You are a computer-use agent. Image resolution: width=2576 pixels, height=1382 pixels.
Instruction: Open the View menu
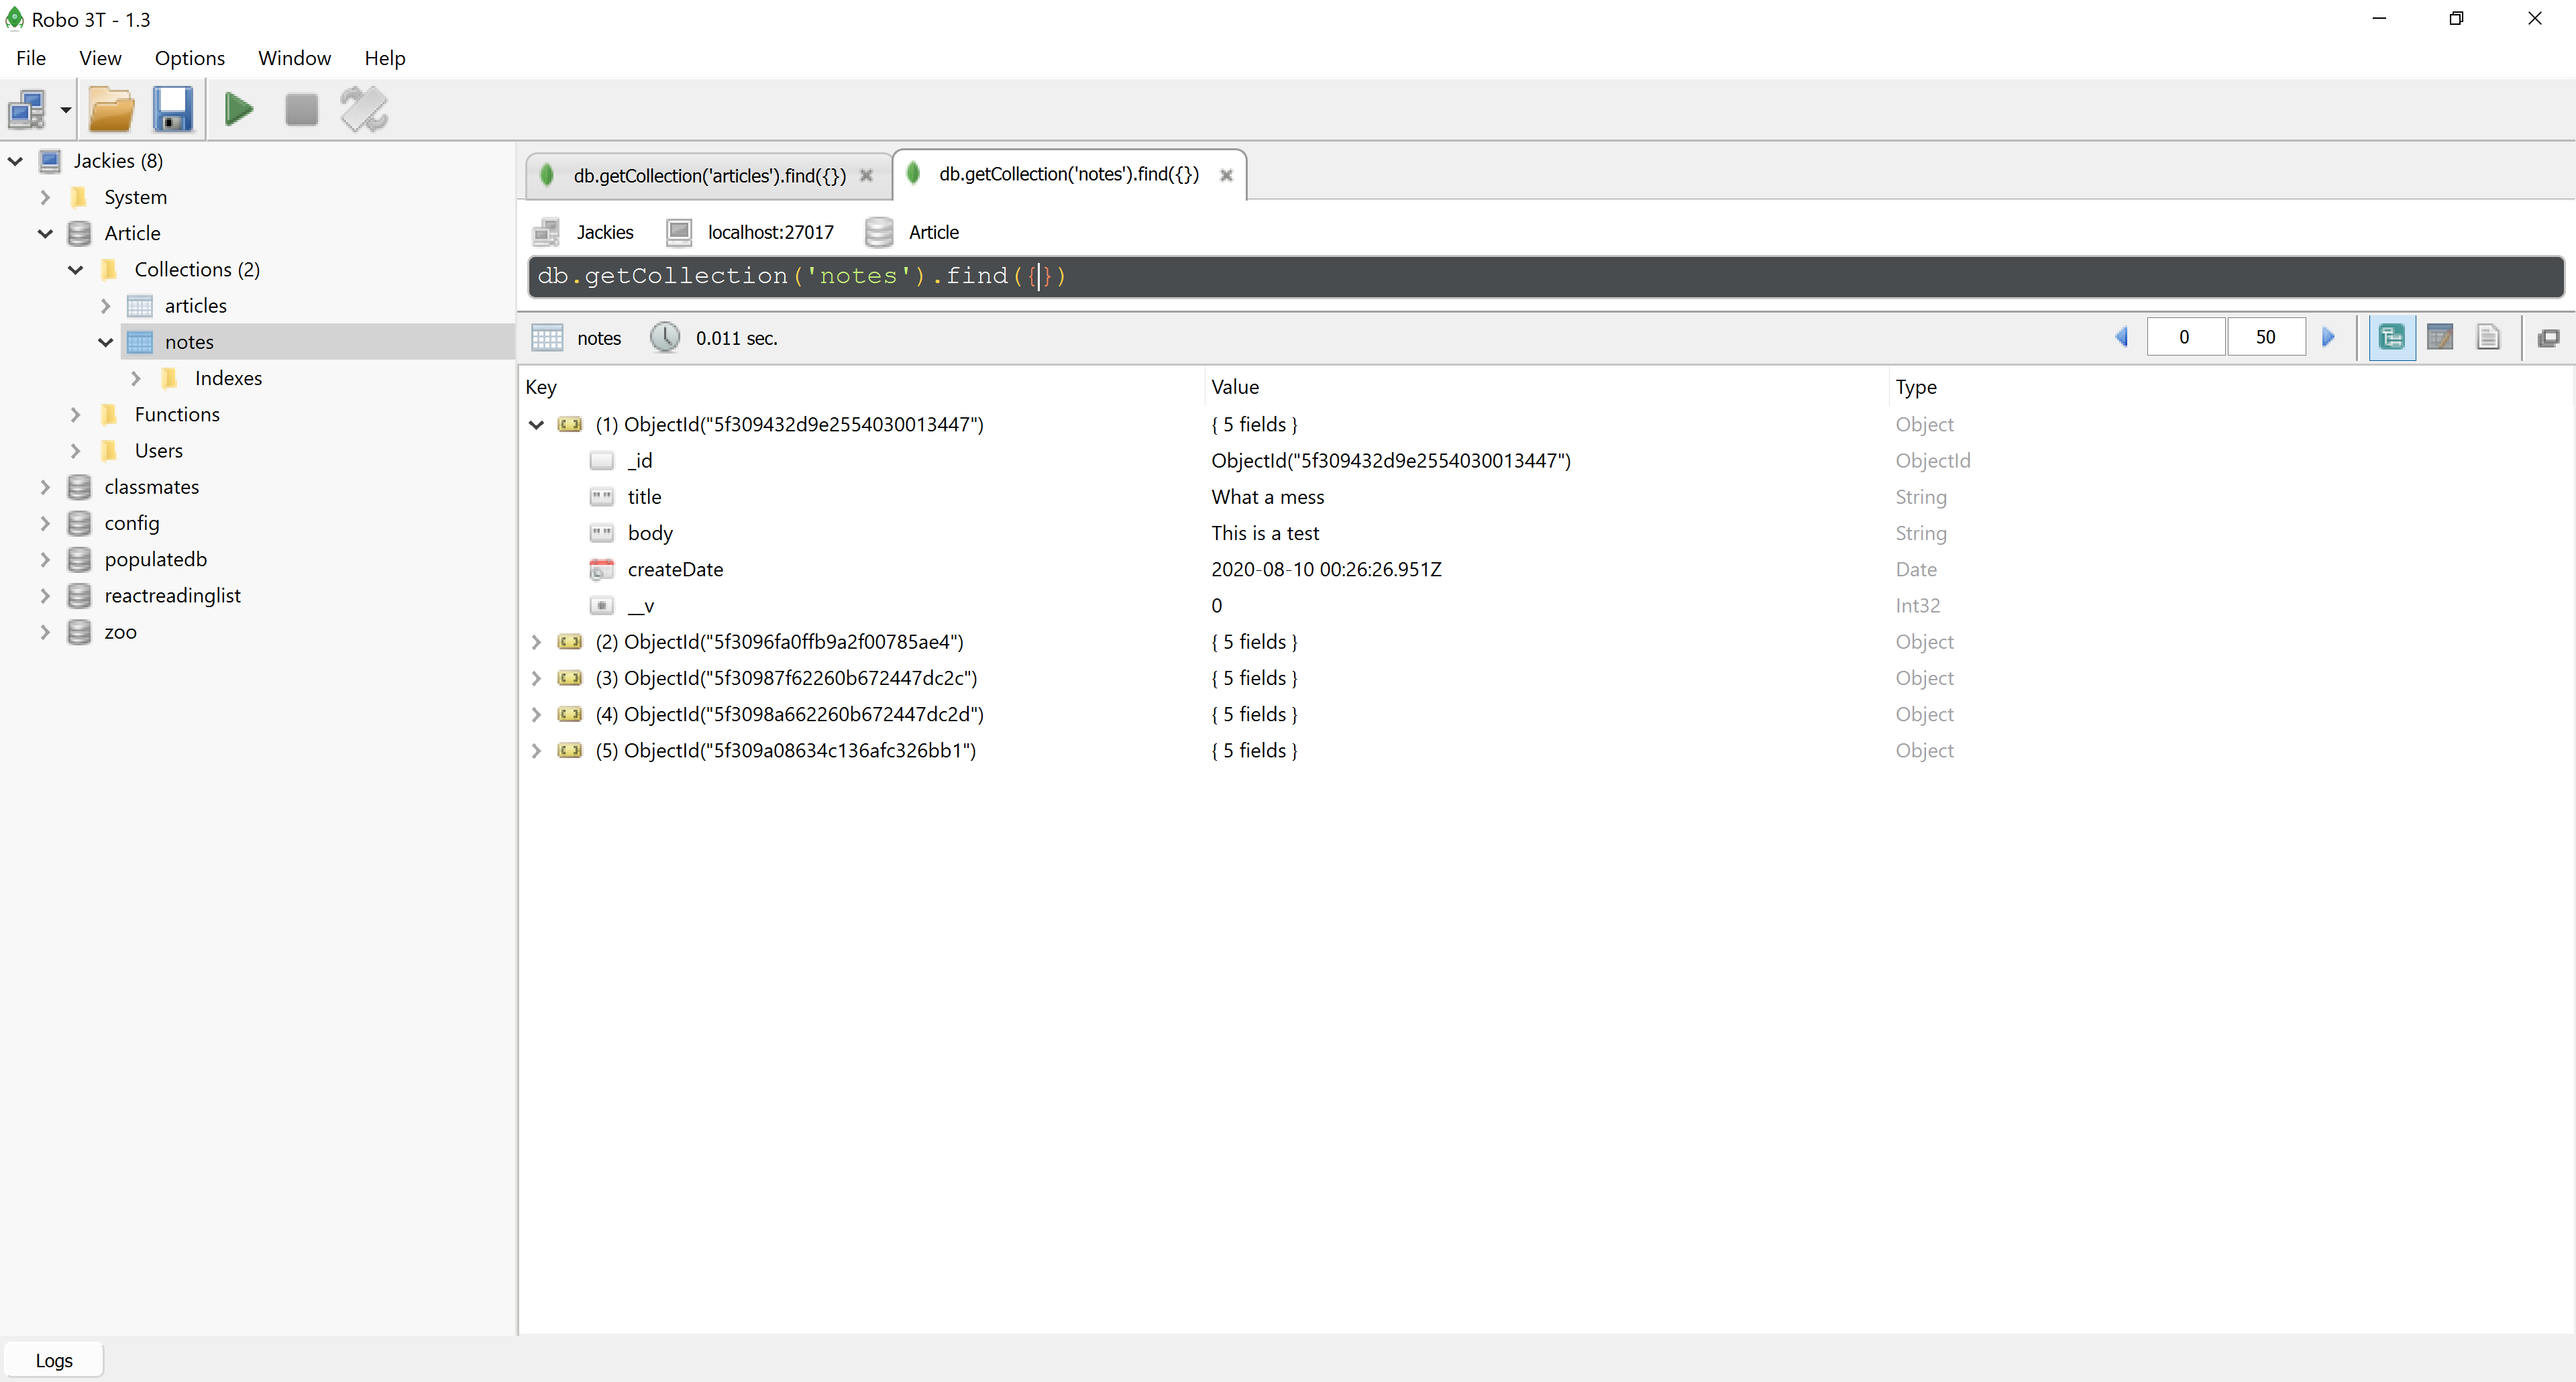pyautogui.click(x=100, y=58)
